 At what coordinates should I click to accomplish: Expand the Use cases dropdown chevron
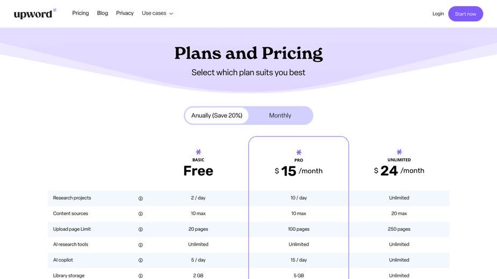171,13
